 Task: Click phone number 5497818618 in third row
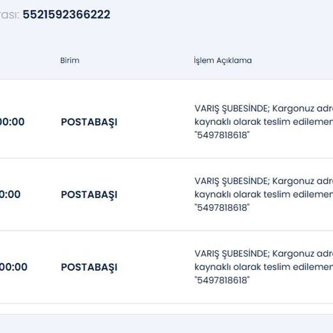tap(223, 280)
